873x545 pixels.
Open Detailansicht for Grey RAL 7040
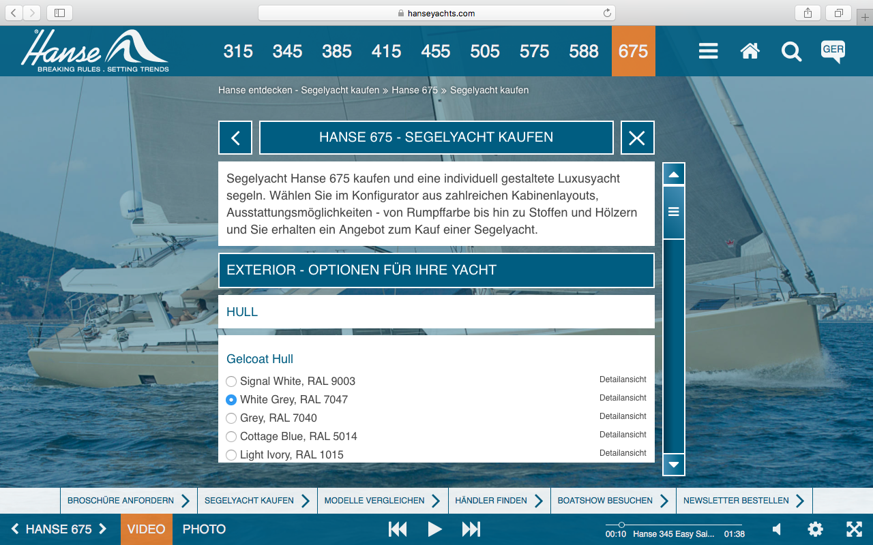point(623,416)
